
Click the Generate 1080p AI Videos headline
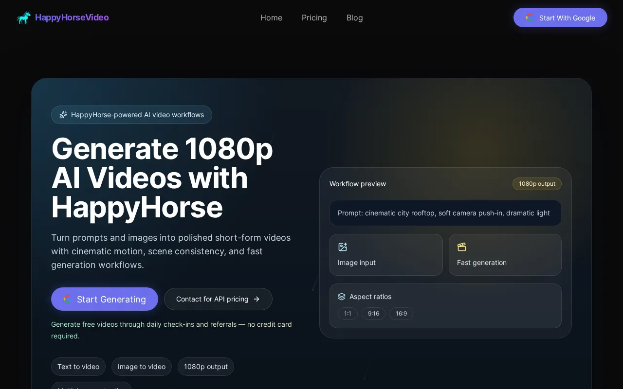click(x=162, y=178)
